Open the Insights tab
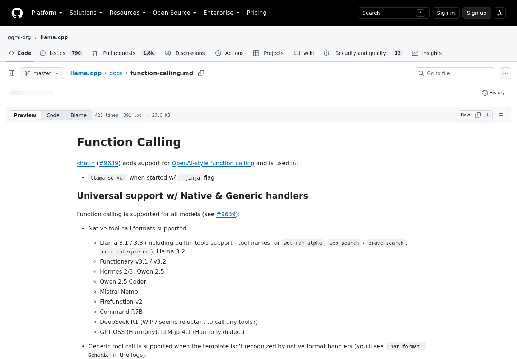Viewport: 517px width, 359px height. click(427, 53)
